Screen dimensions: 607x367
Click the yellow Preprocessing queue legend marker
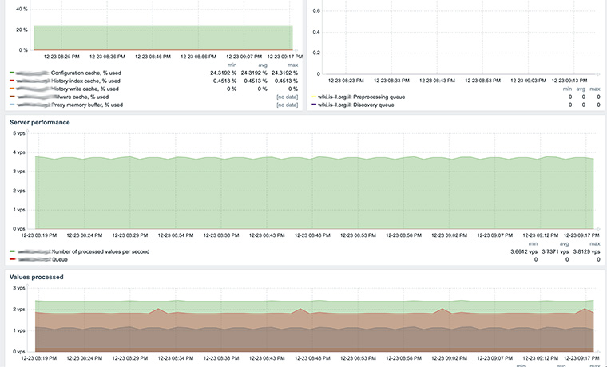point(314,97)
